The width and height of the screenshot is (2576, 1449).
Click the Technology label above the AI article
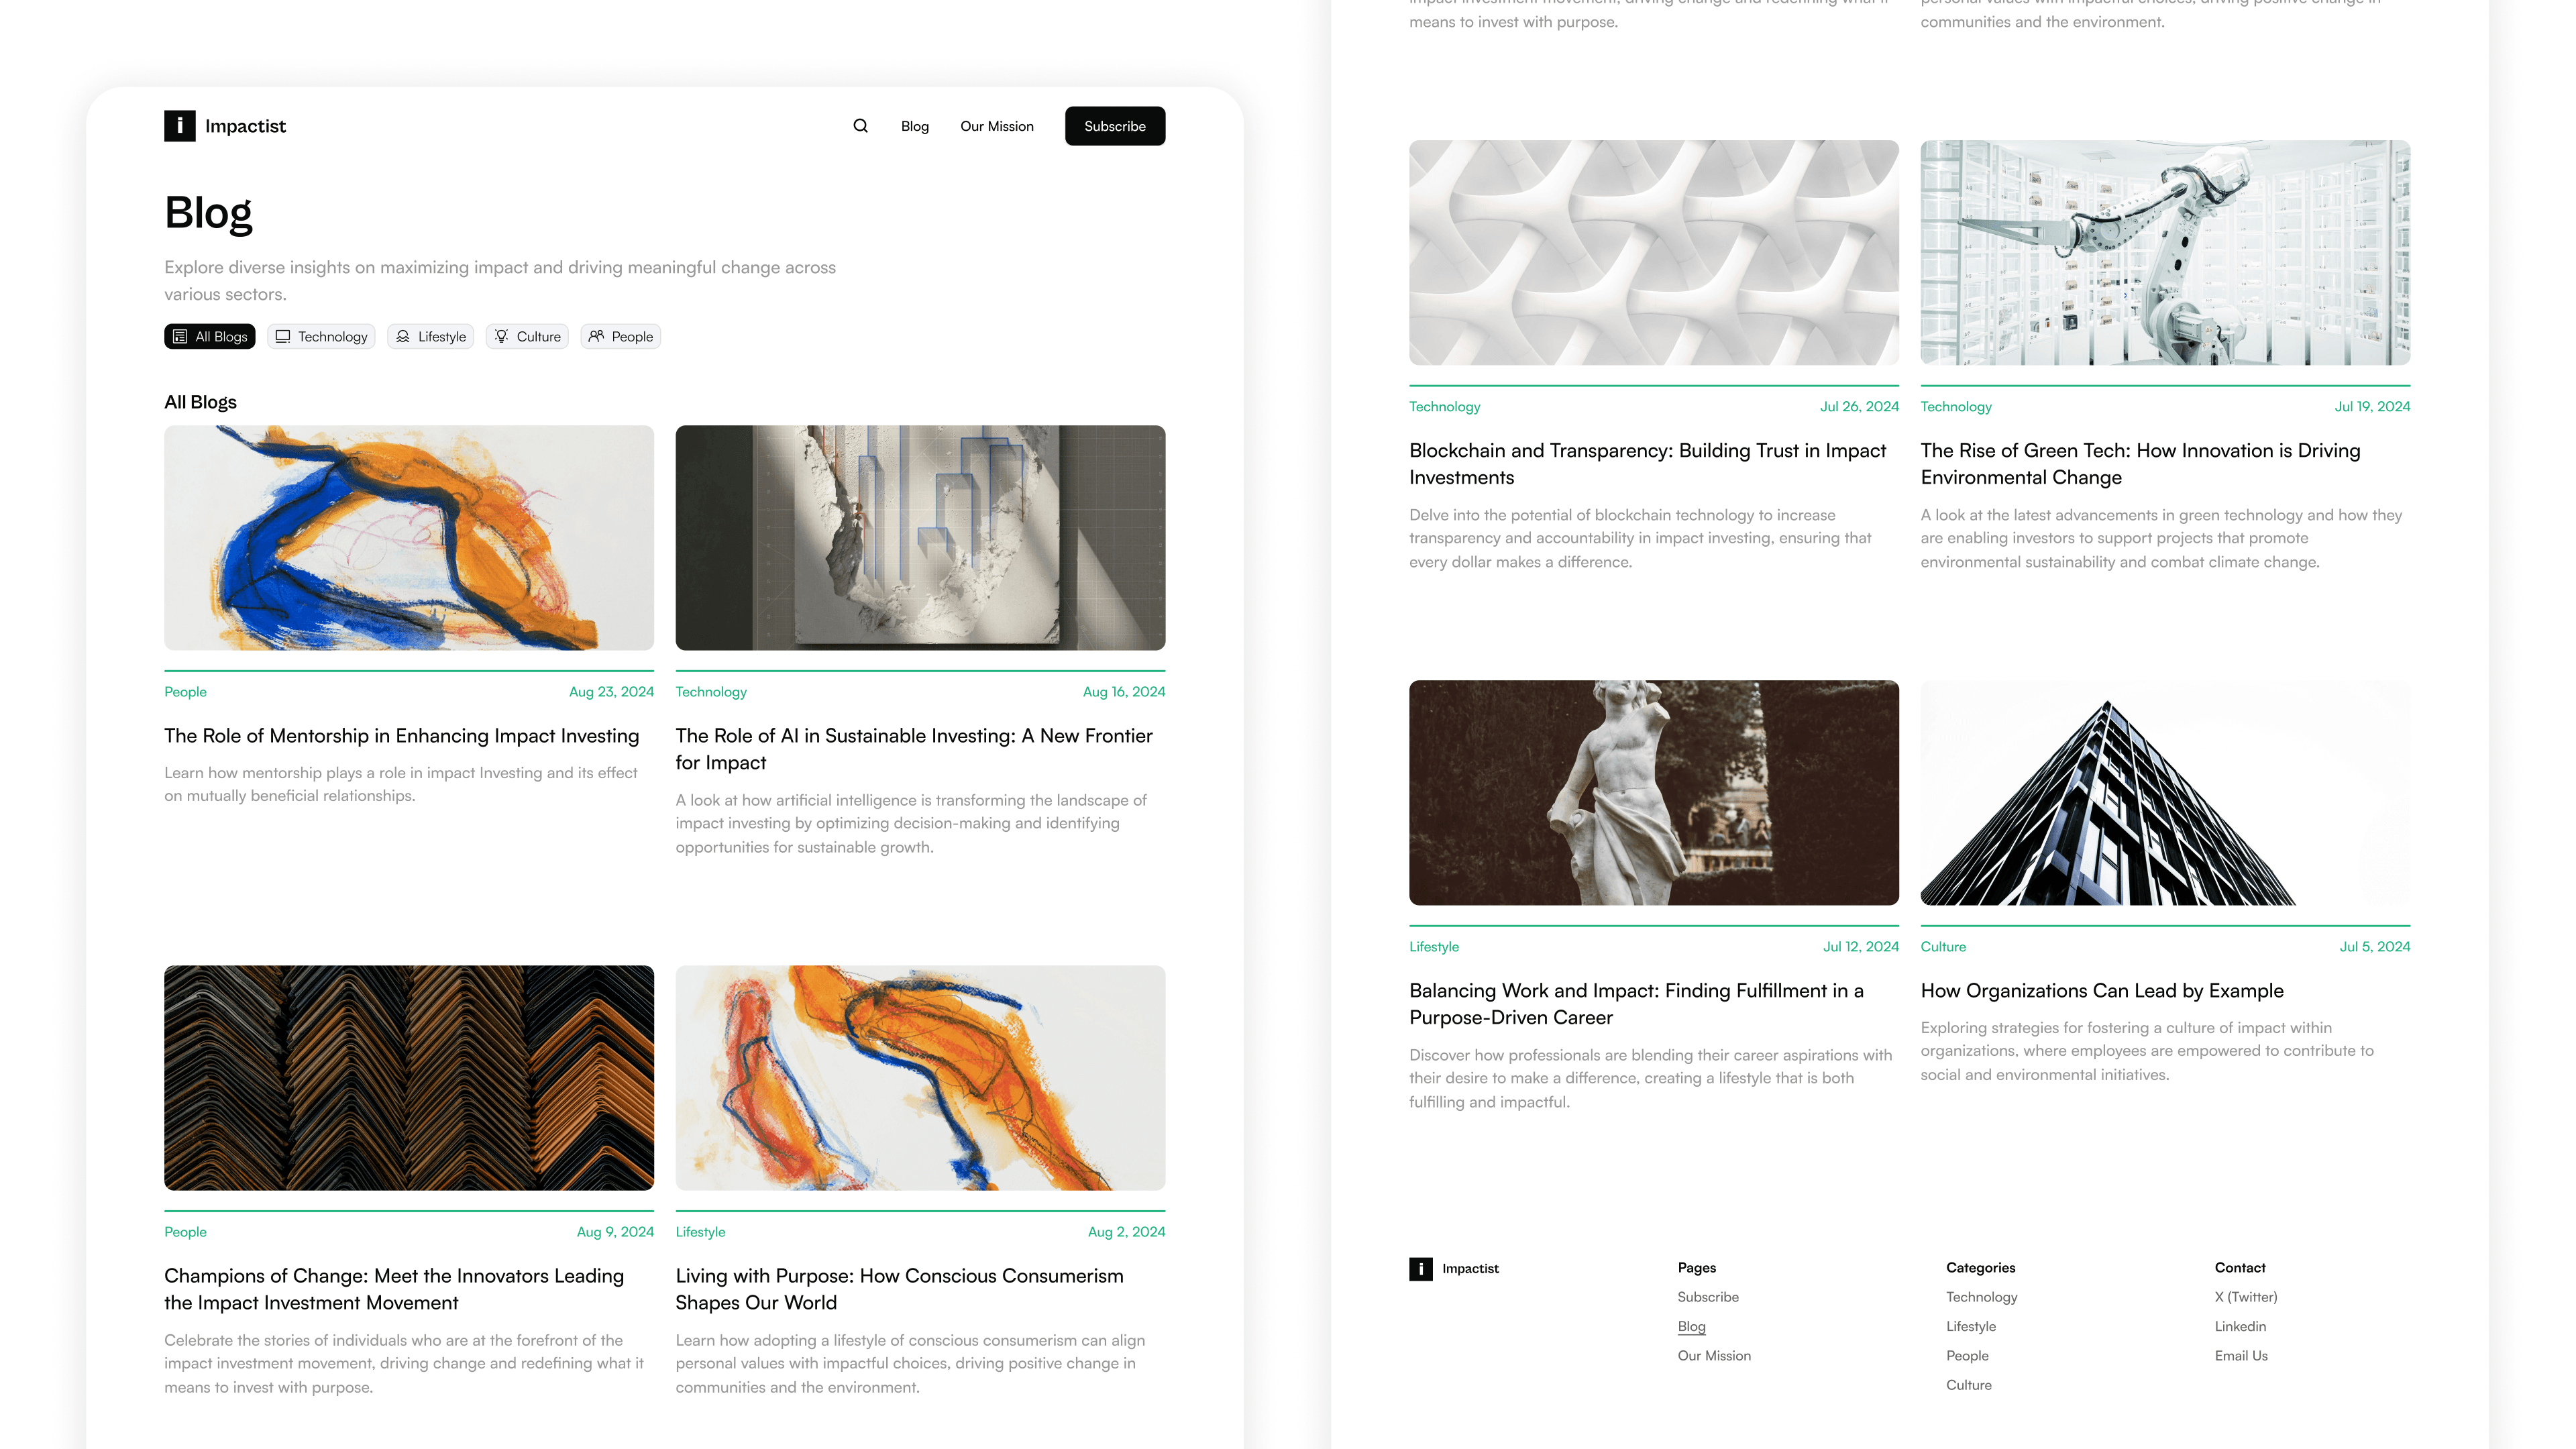(x=711, y=692)
